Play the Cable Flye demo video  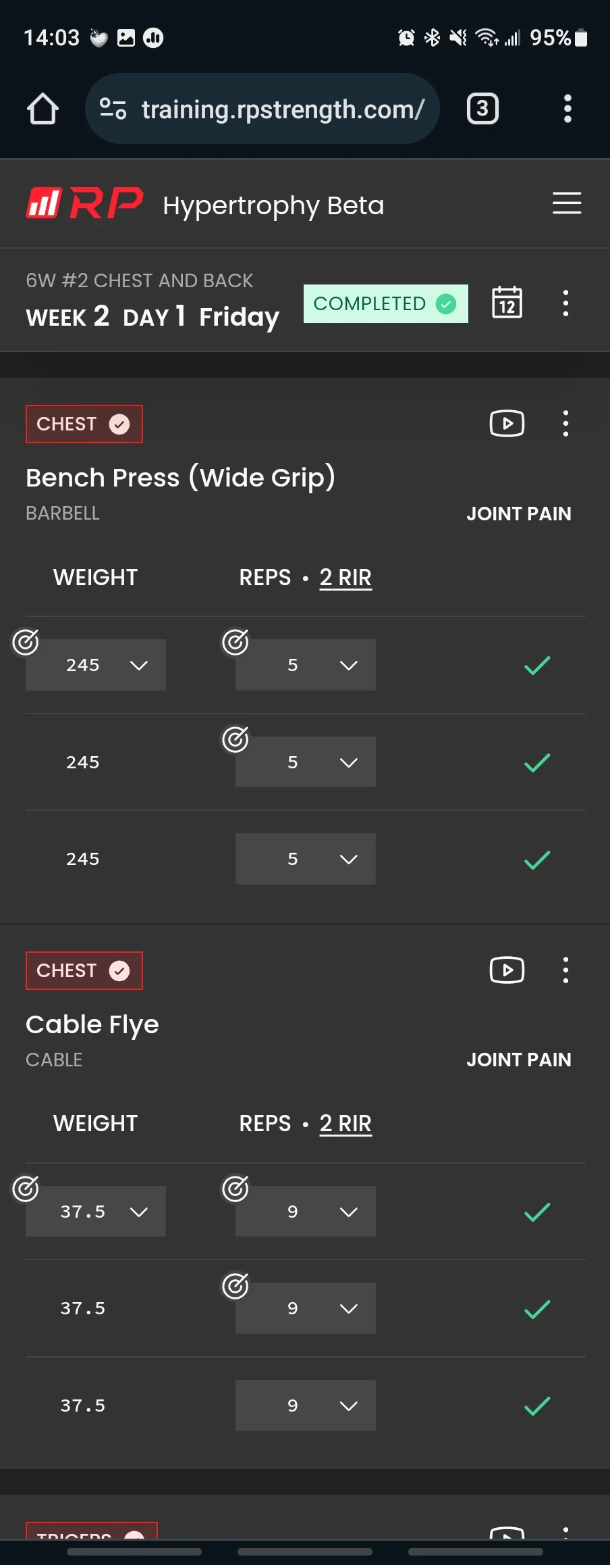507,970
